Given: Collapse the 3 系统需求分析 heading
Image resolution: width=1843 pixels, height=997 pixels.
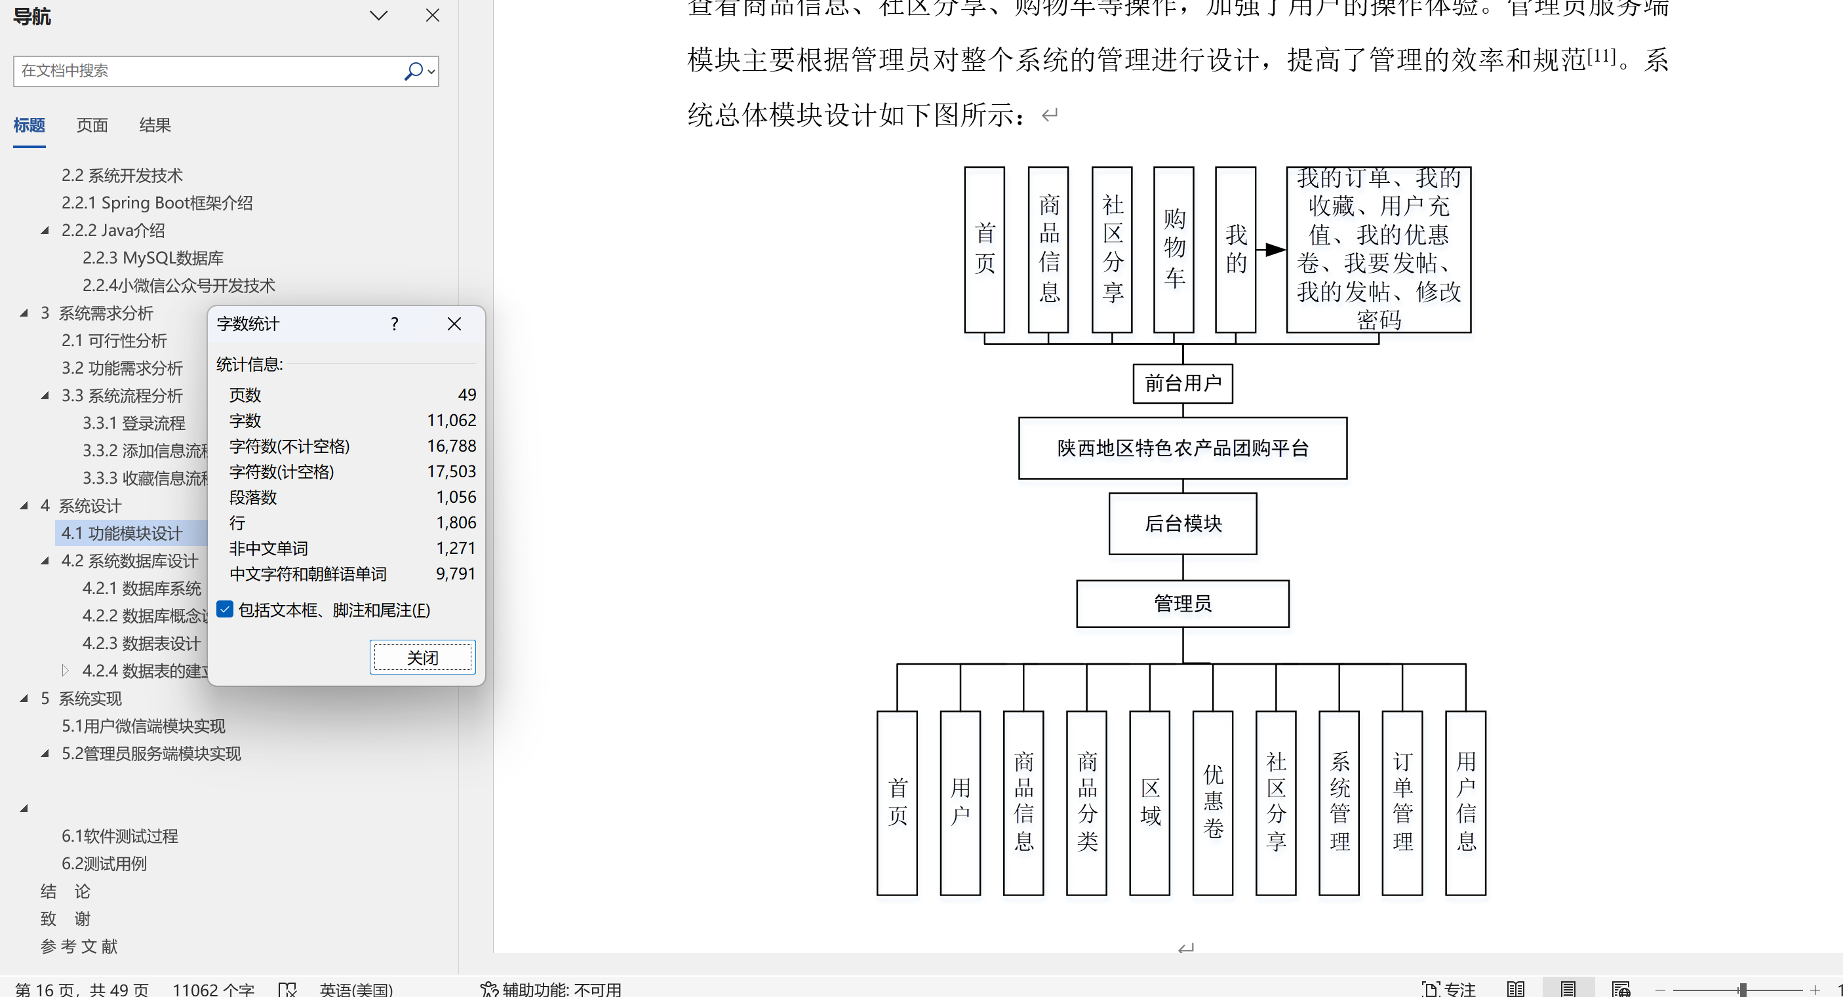Looking at the screenshot, I should tap(24, 313).
